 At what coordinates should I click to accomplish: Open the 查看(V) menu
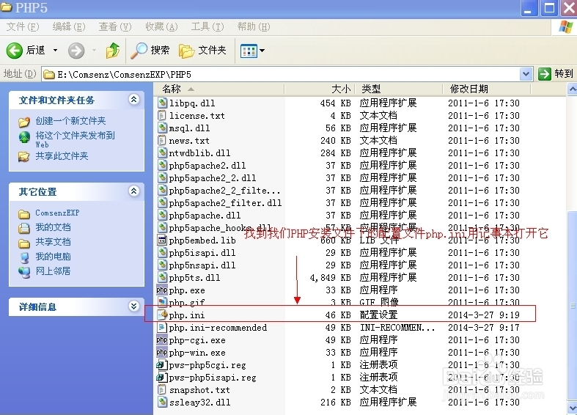coord(115,27)
